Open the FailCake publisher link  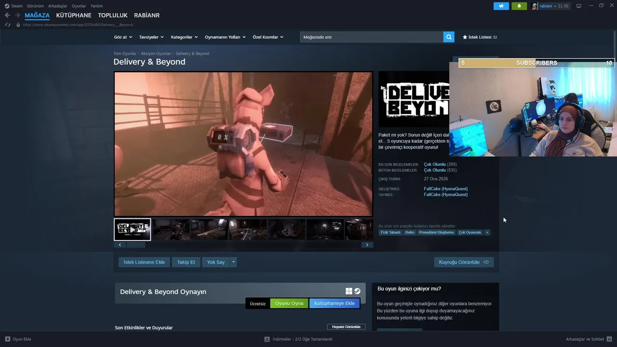click(x=445, y=195)
